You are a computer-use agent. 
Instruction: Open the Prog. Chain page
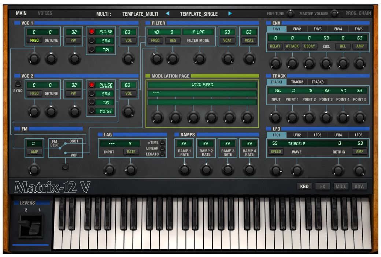click(x=358, y=13)
